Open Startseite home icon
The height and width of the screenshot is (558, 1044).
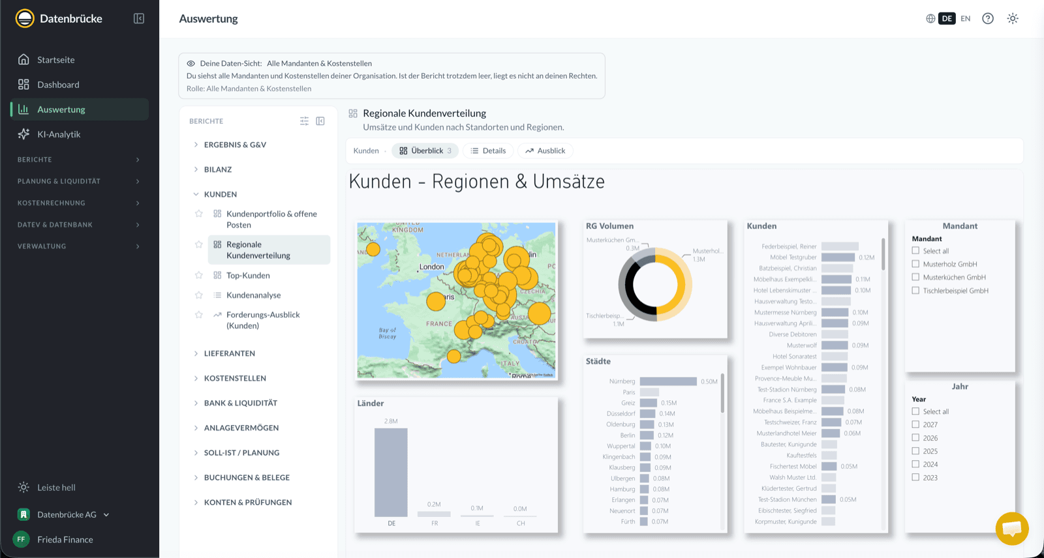23,59
